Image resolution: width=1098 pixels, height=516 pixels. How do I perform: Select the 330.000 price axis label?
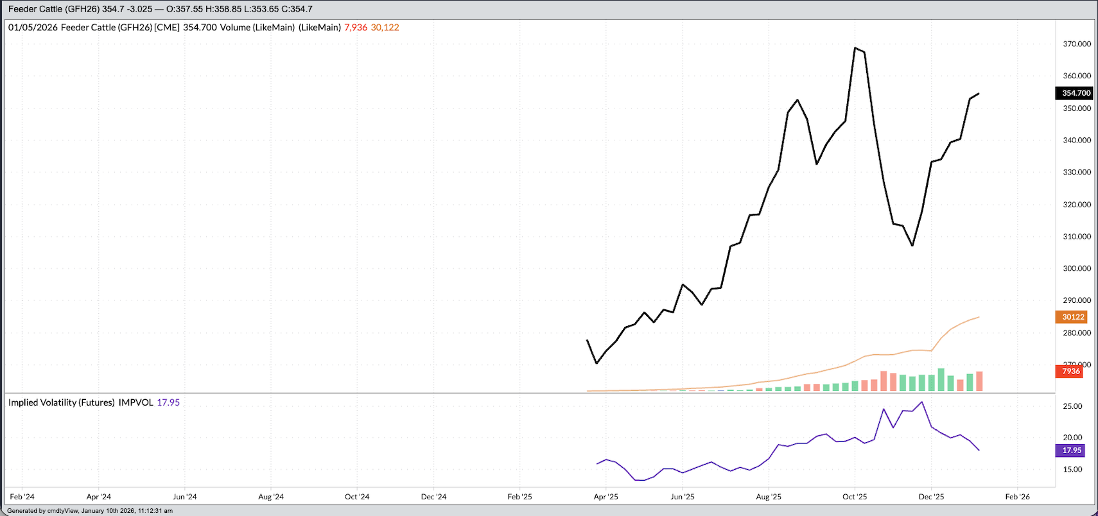pyautogui.click(x=1077, y=172)
